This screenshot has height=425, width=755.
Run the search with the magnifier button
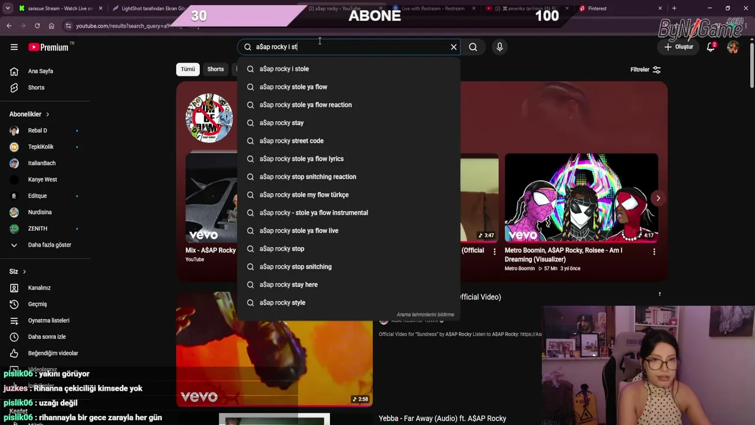473,47
